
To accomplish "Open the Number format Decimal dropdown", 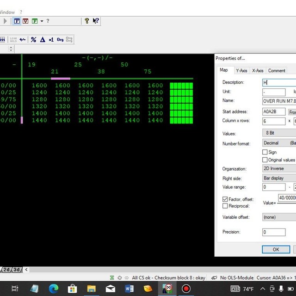I will click(x=279, y=143).
